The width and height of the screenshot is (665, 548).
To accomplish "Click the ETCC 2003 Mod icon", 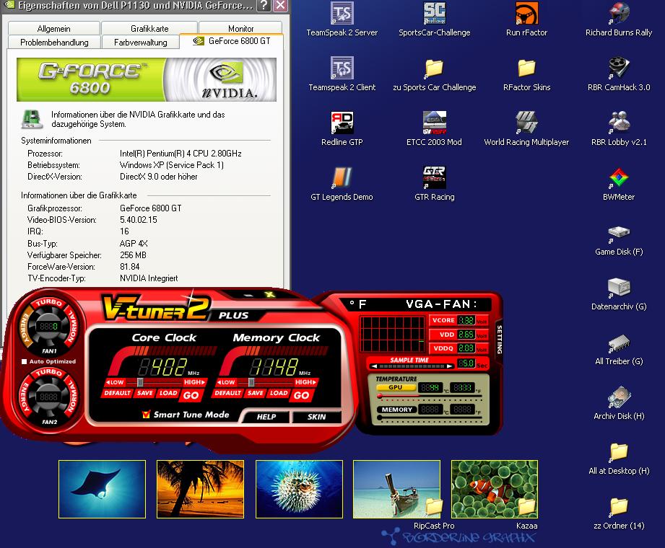I will [434, 123].
